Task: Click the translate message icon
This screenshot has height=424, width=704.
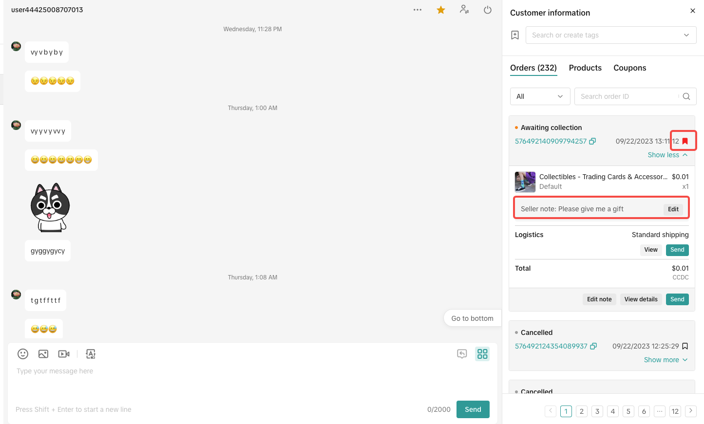Action: click(x=91, y=354)
